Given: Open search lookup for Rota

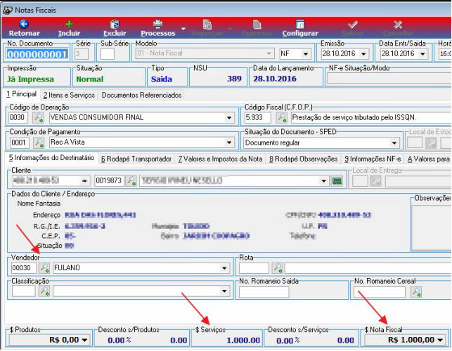Looking at the screenshot, I should click(x=277, y=267).
